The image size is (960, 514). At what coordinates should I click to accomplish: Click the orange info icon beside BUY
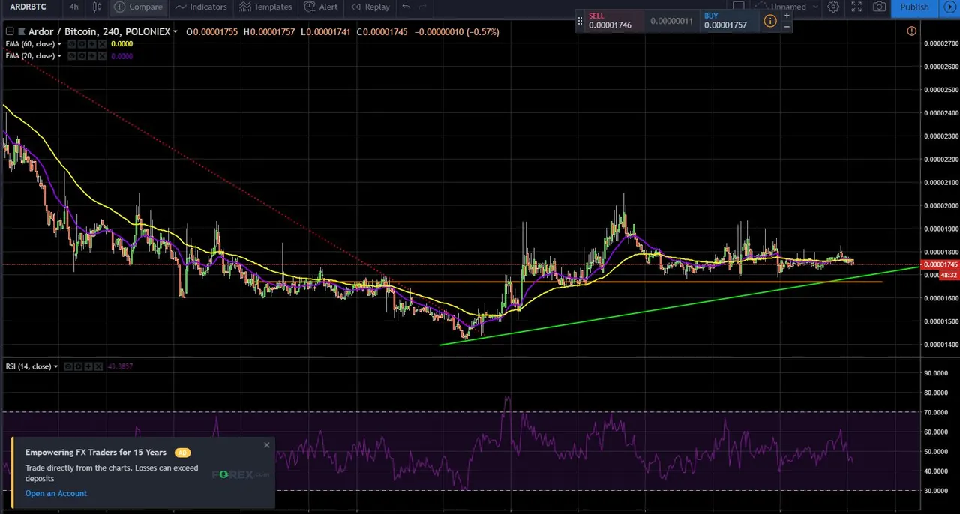[769, 21]
